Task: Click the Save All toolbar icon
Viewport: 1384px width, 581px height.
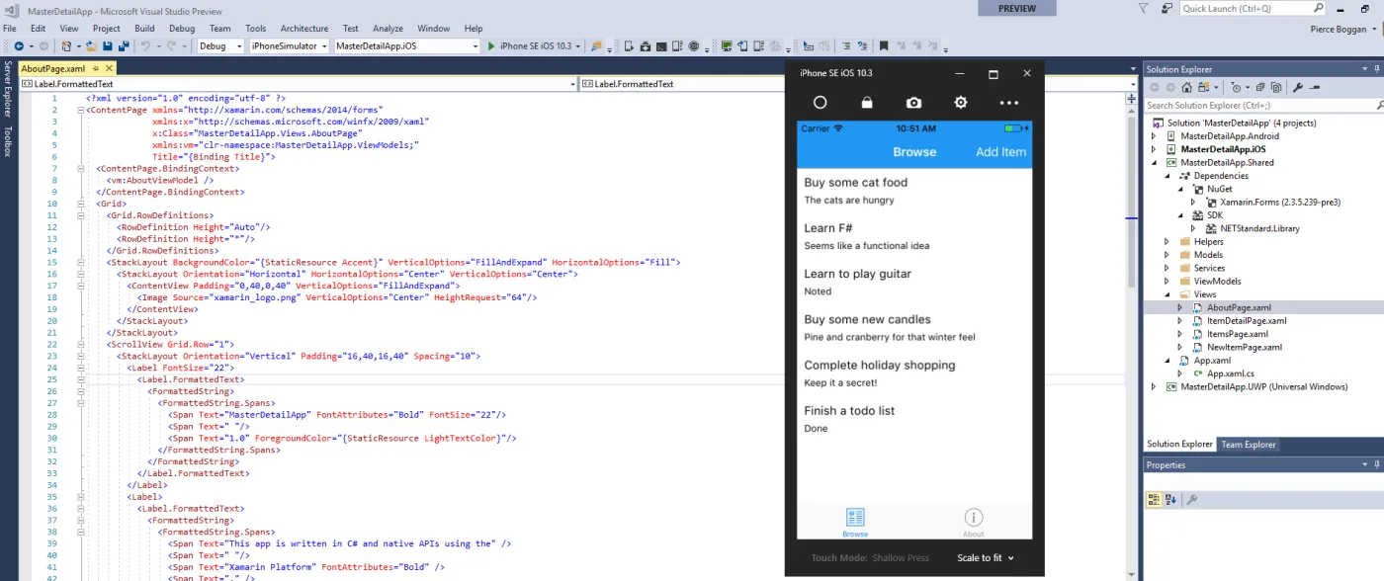Action: 124,46
